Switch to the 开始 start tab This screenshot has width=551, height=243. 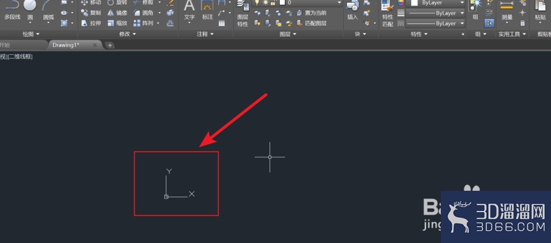[x=5, y=45]
